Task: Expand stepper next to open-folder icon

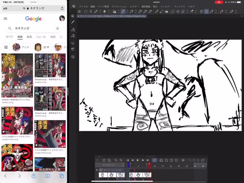Action: pyautogui.click(x=118, y=11)
